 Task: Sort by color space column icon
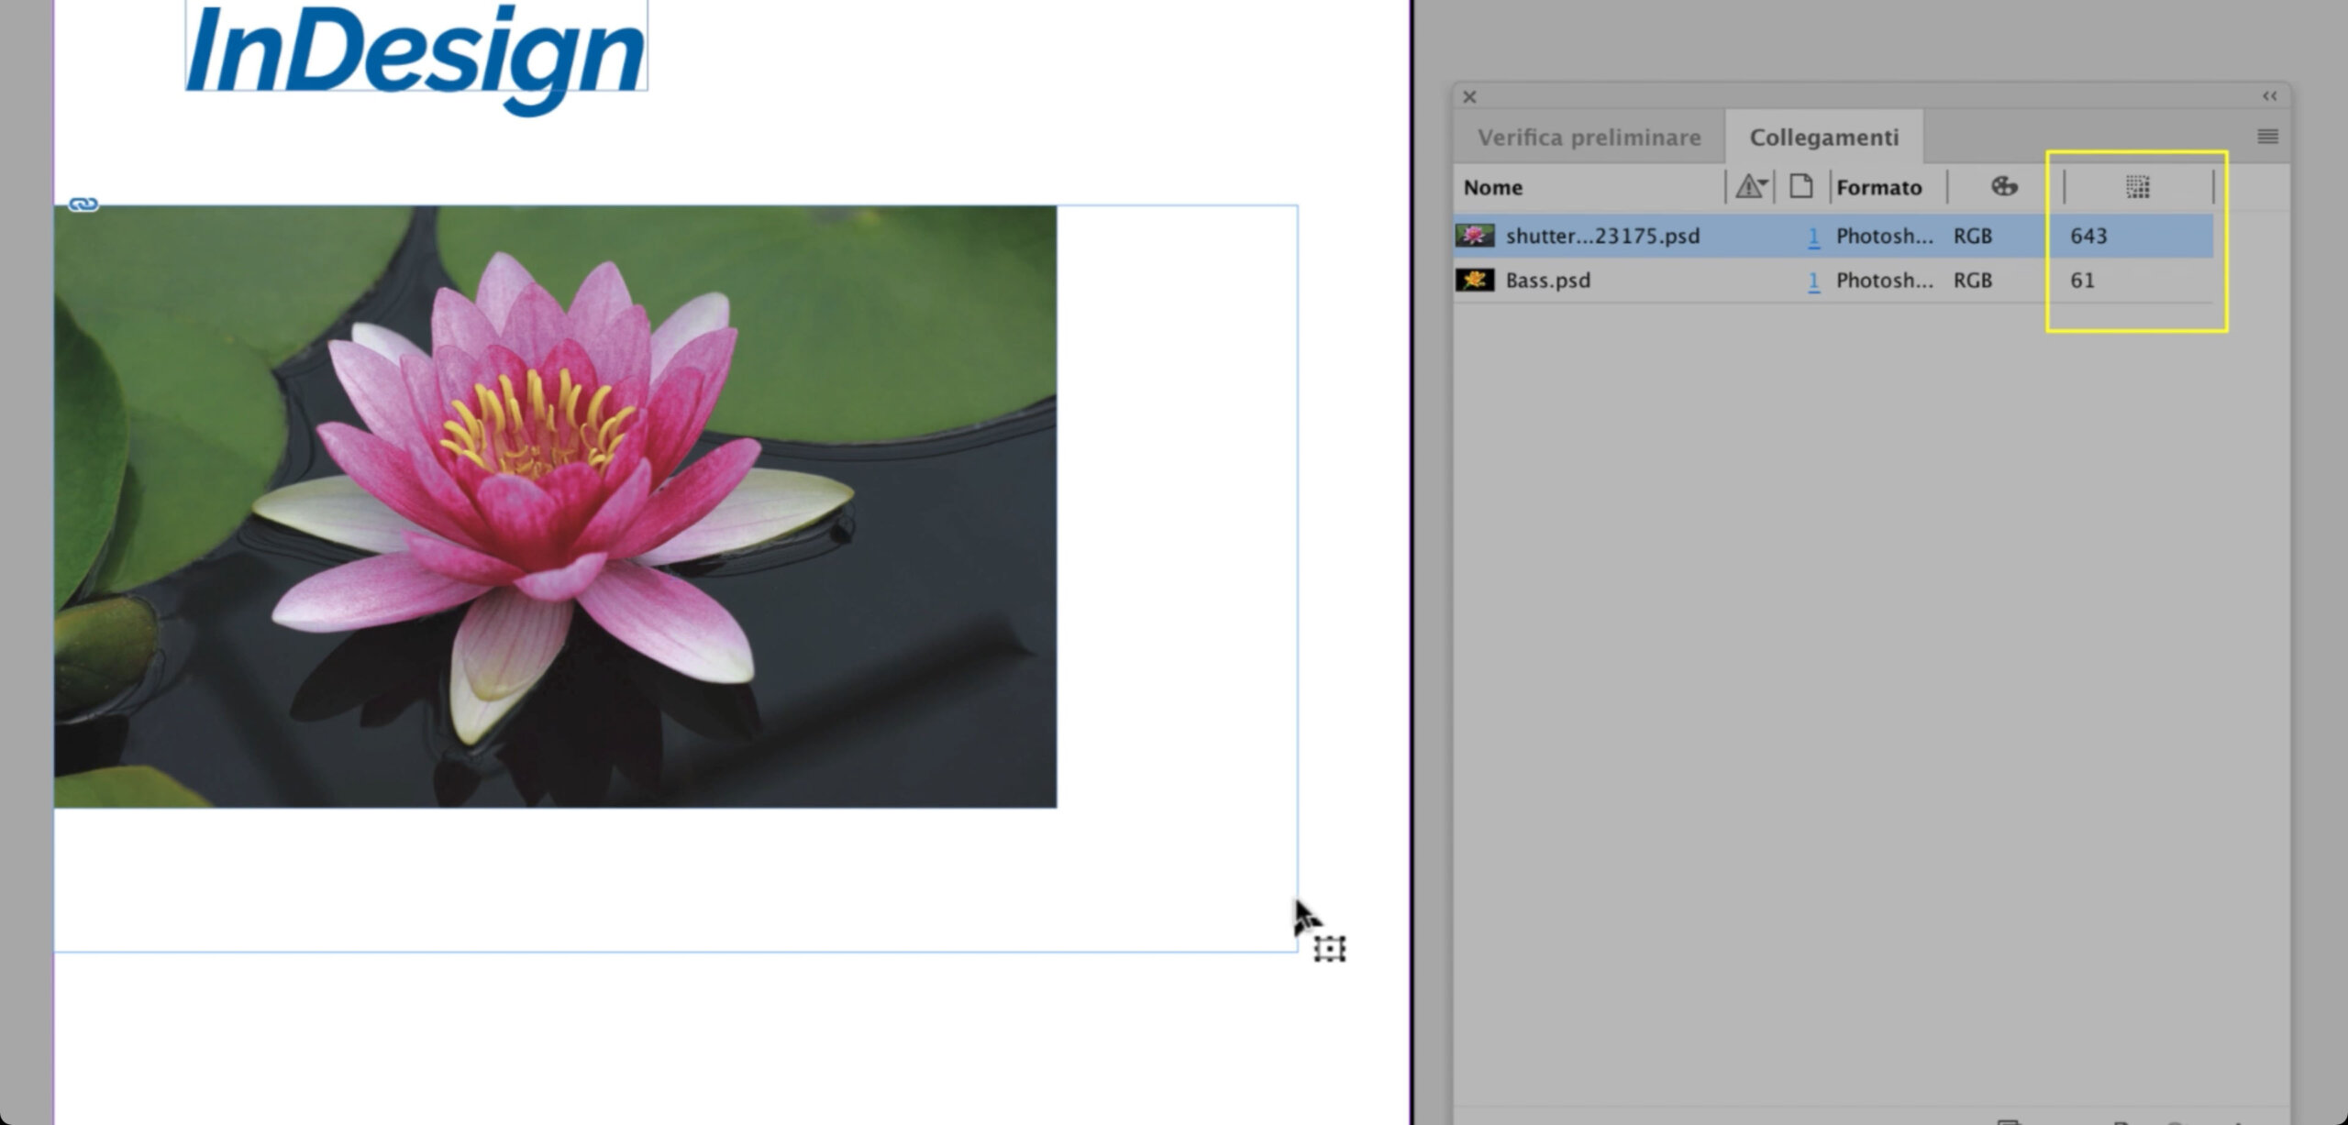(x=2004, y=186)
